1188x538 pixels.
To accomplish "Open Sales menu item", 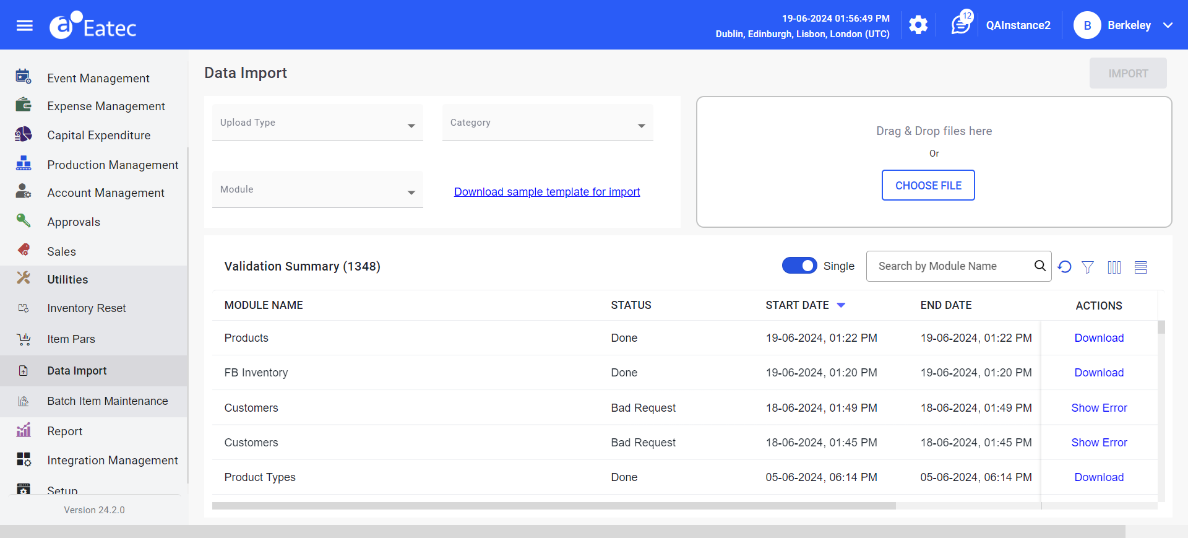I will 61,251.
